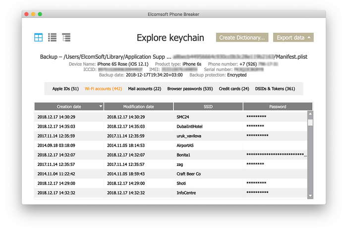Open the Apple IDs (51) tab
Image resolution: width=342 pixels, height=232 pixels.
[x=65, y=88]
